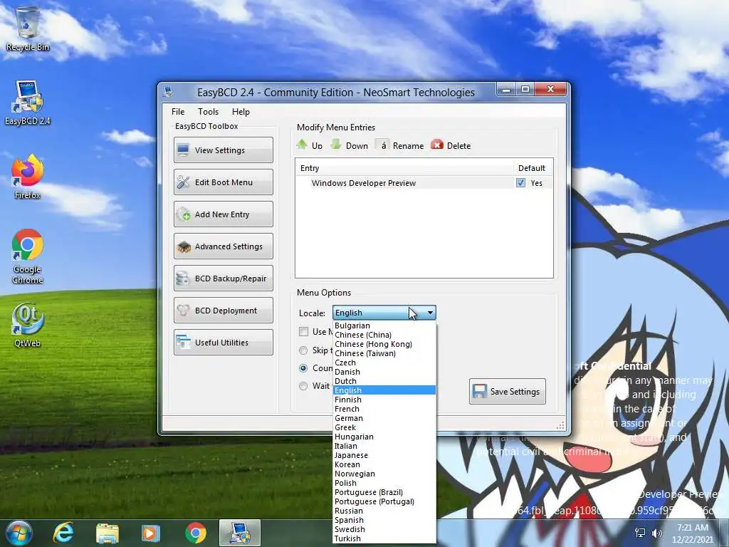Open the BCD Deployment page
The height and width of the screenshot is (547, 729).
[x=223, y=311]
